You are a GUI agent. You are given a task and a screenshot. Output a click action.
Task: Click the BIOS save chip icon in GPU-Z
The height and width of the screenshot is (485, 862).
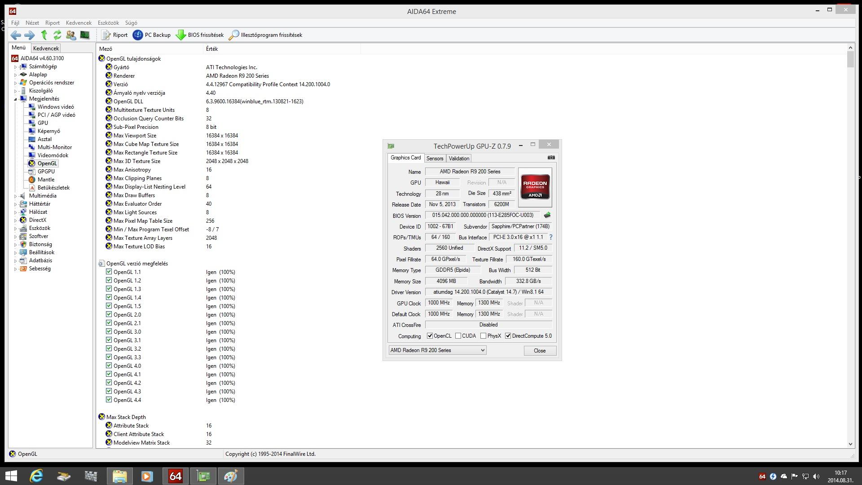coord(547,215)
